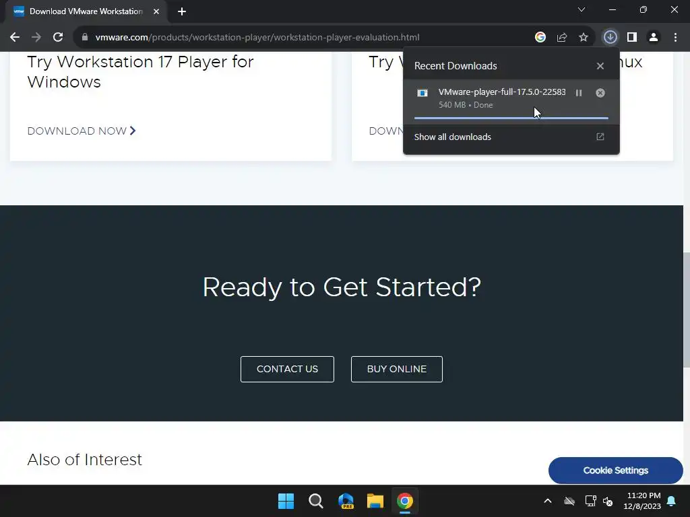Screen dimensions: 690x517
Task: Open Google account icon in address bar
Action: tap(540, 38)
